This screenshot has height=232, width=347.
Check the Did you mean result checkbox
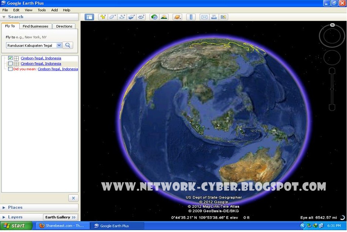pyautogui.click(x=10, y=69)
